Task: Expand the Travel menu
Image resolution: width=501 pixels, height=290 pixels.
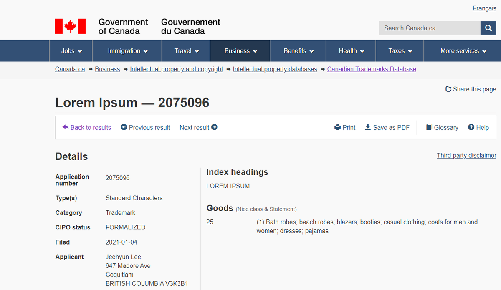Action: coord(186,51)
